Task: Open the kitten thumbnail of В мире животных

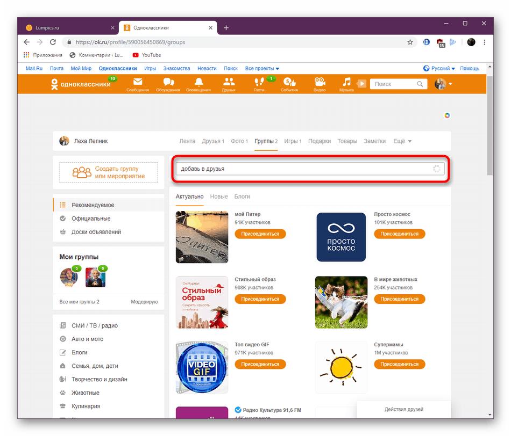Action: click(341, 302)
